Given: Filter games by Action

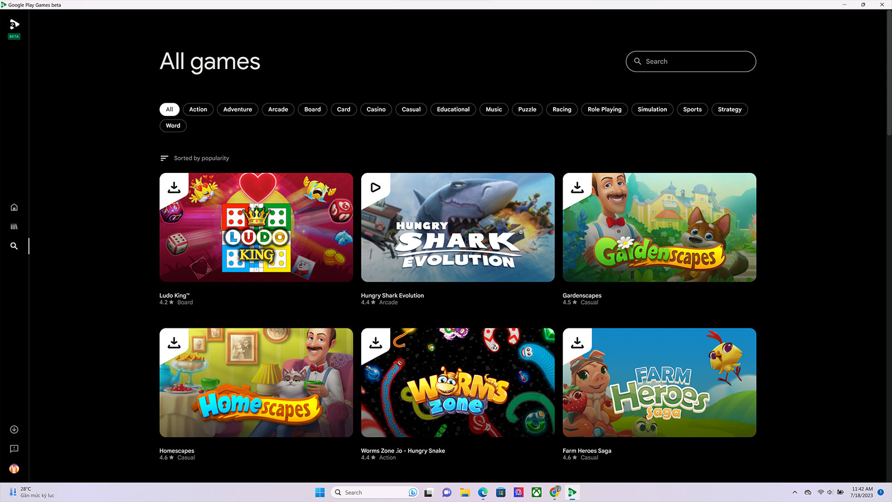Looking at the screenshot, I should (198, 109).
